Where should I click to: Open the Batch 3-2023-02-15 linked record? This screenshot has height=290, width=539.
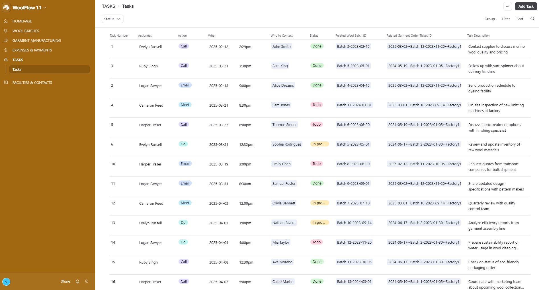353,46
